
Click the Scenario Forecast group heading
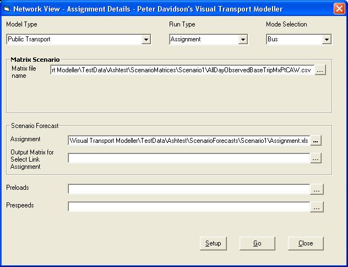35,126
